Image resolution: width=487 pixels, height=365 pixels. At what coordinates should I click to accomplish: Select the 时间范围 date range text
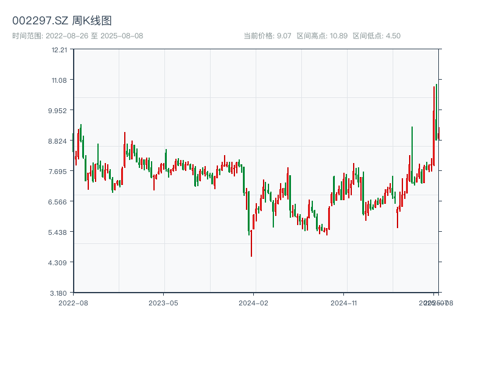pyautogui.click(x=78, y=36)
